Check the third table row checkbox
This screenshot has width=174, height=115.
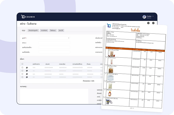click(22, 74)
